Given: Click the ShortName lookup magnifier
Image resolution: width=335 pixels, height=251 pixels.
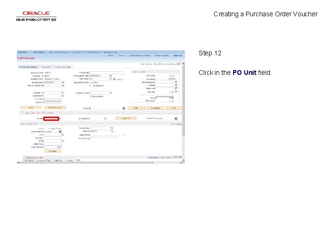Looking at the screenshot, I should 63,96.
